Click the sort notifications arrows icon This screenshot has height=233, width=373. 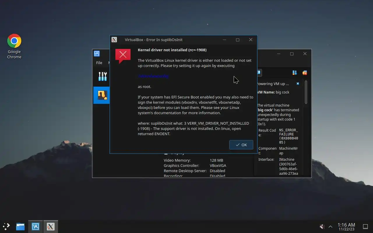point(295,73)
